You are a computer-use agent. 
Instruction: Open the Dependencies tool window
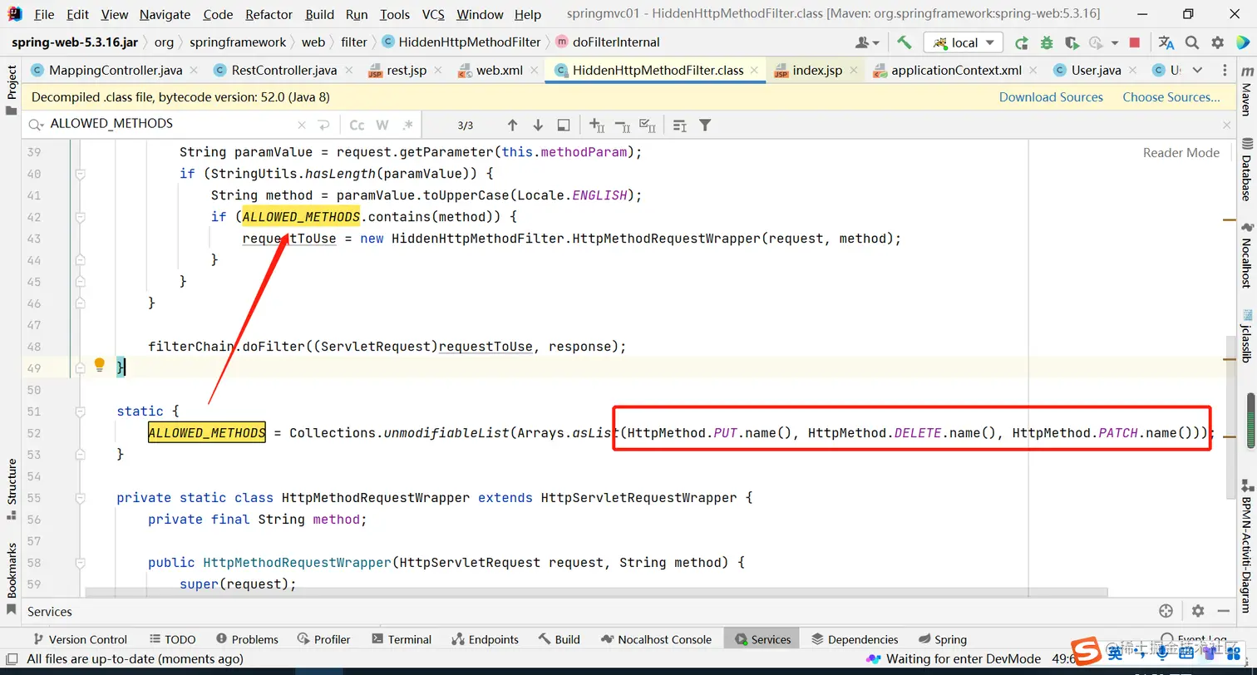tap(855, 639)
